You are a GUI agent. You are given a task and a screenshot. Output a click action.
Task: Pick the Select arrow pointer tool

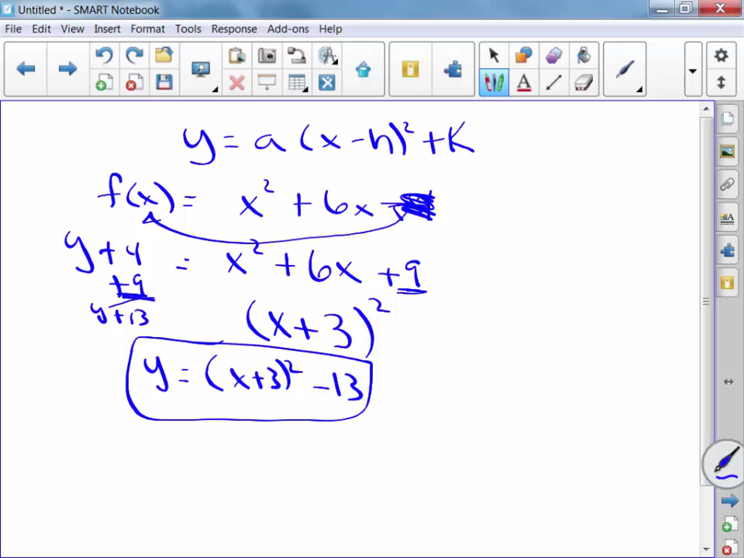pyautogui.click(x=494, y=55)
